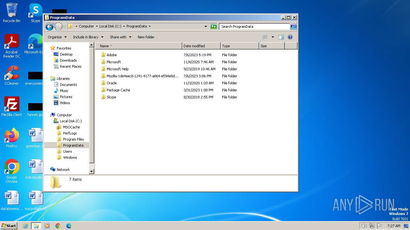410x230 pixels.
Task: Click the Help question mark icon
Action: pyautogui.click(x=290, y=37)
